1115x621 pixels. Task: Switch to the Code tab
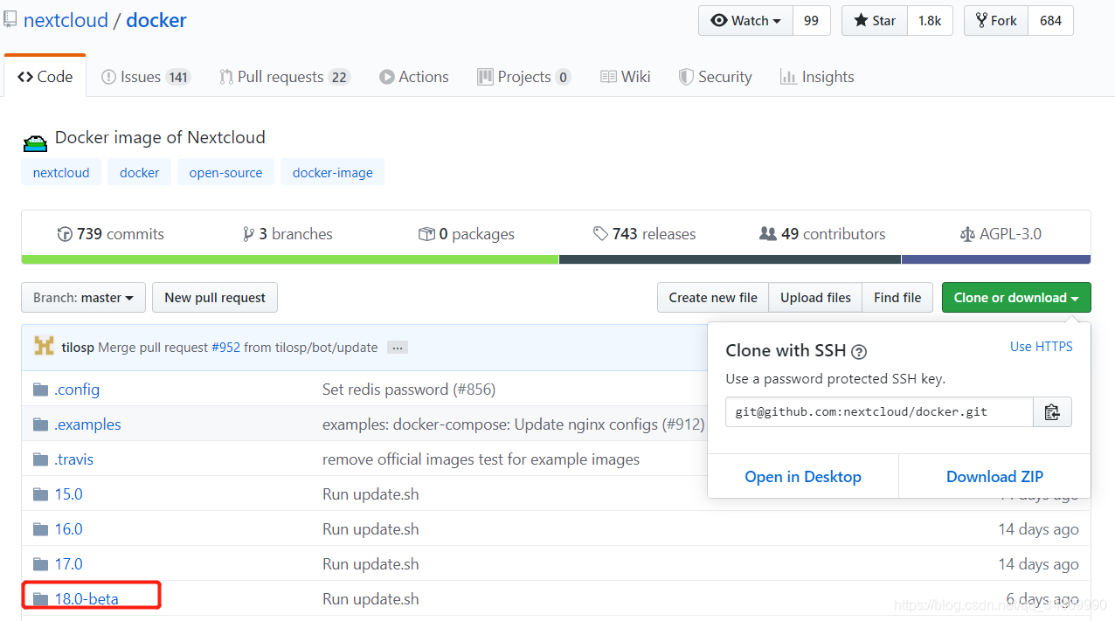point(45,77)
